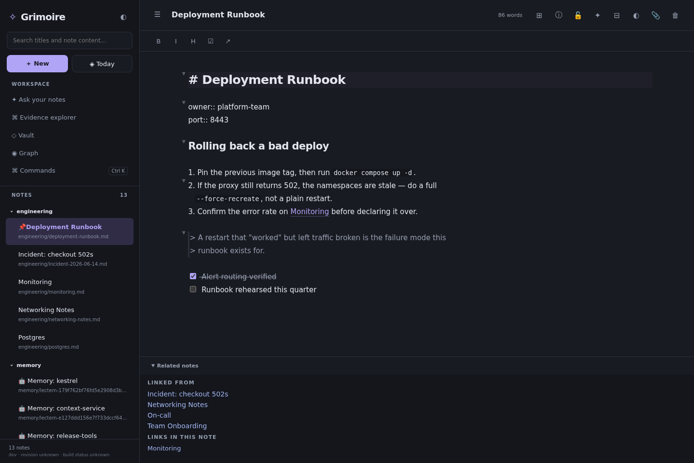Open the Memory: kestrel note in the sidebar
Viewport: 694px width, 463px height.
click(x=69, y=385)
